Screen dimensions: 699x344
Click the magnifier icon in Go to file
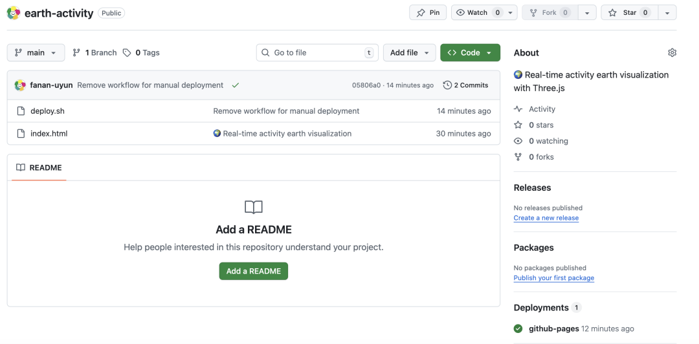coord(265,52)
